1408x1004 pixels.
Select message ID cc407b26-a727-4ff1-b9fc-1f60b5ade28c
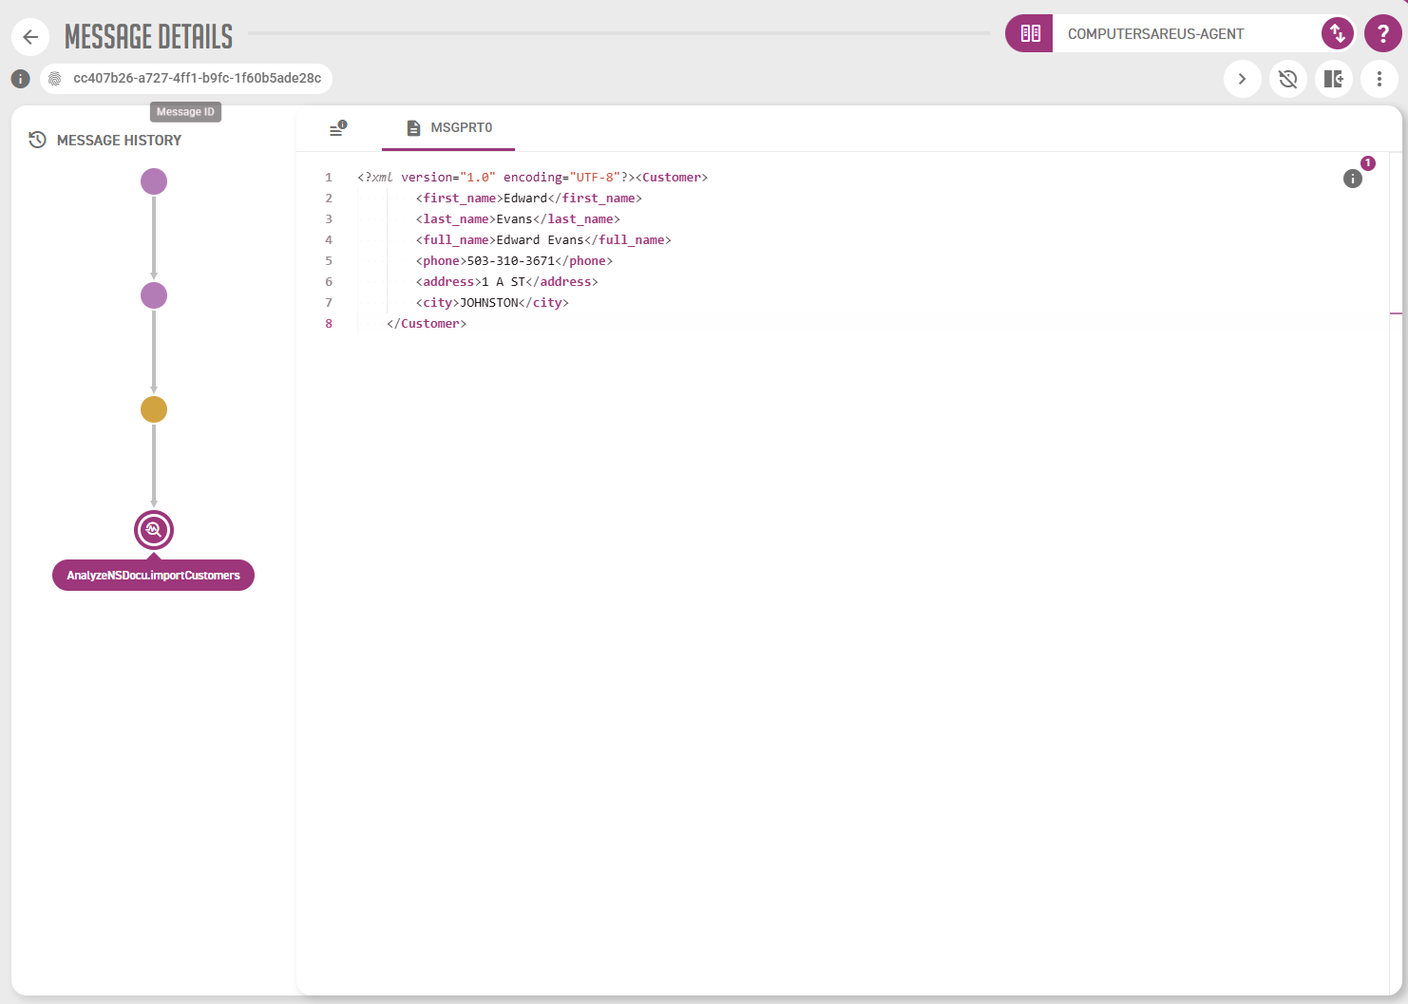click(198, 79)
